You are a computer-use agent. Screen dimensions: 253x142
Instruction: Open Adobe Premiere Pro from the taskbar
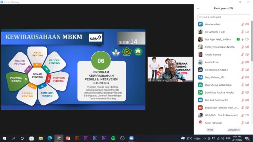pyautogui.click(x=86, y=138)
